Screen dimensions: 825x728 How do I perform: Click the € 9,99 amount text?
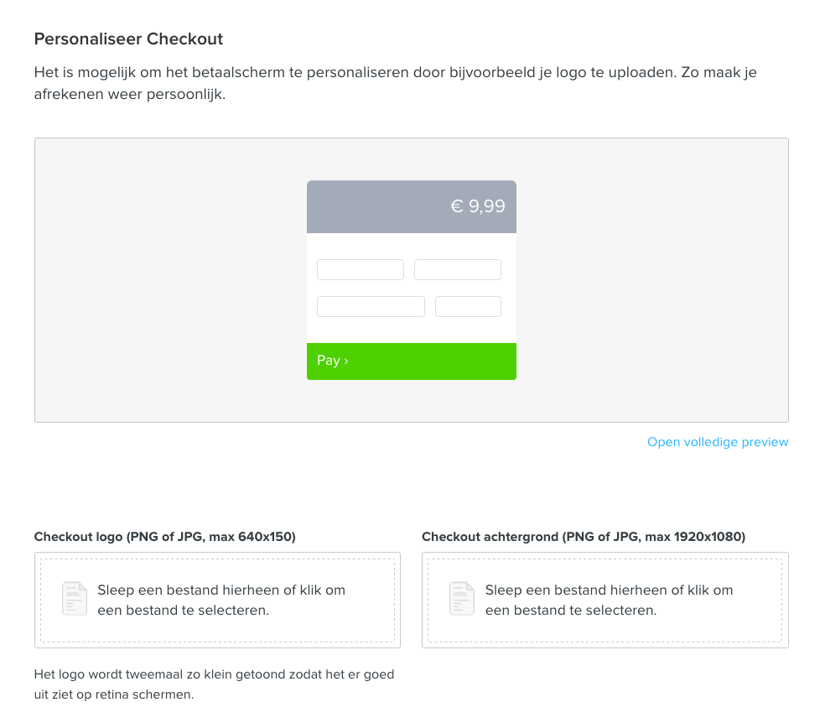[x=478, y=205]
